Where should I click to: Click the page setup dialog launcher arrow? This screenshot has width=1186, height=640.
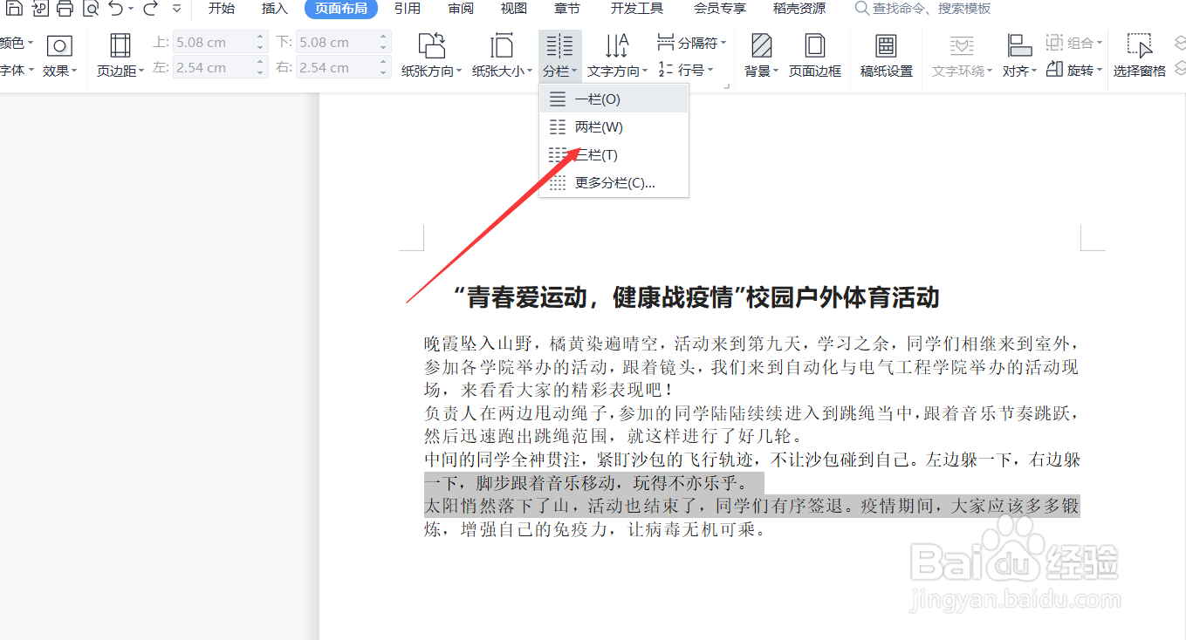pyautogui.click(x=726, y=85)
